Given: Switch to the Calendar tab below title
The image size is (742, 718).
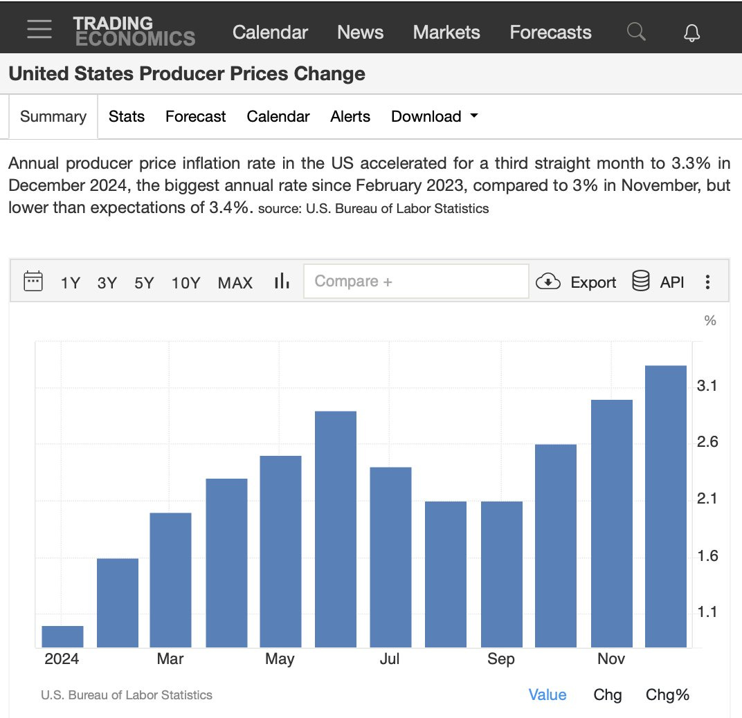Looking at the screenshot, I should (278, 116).
